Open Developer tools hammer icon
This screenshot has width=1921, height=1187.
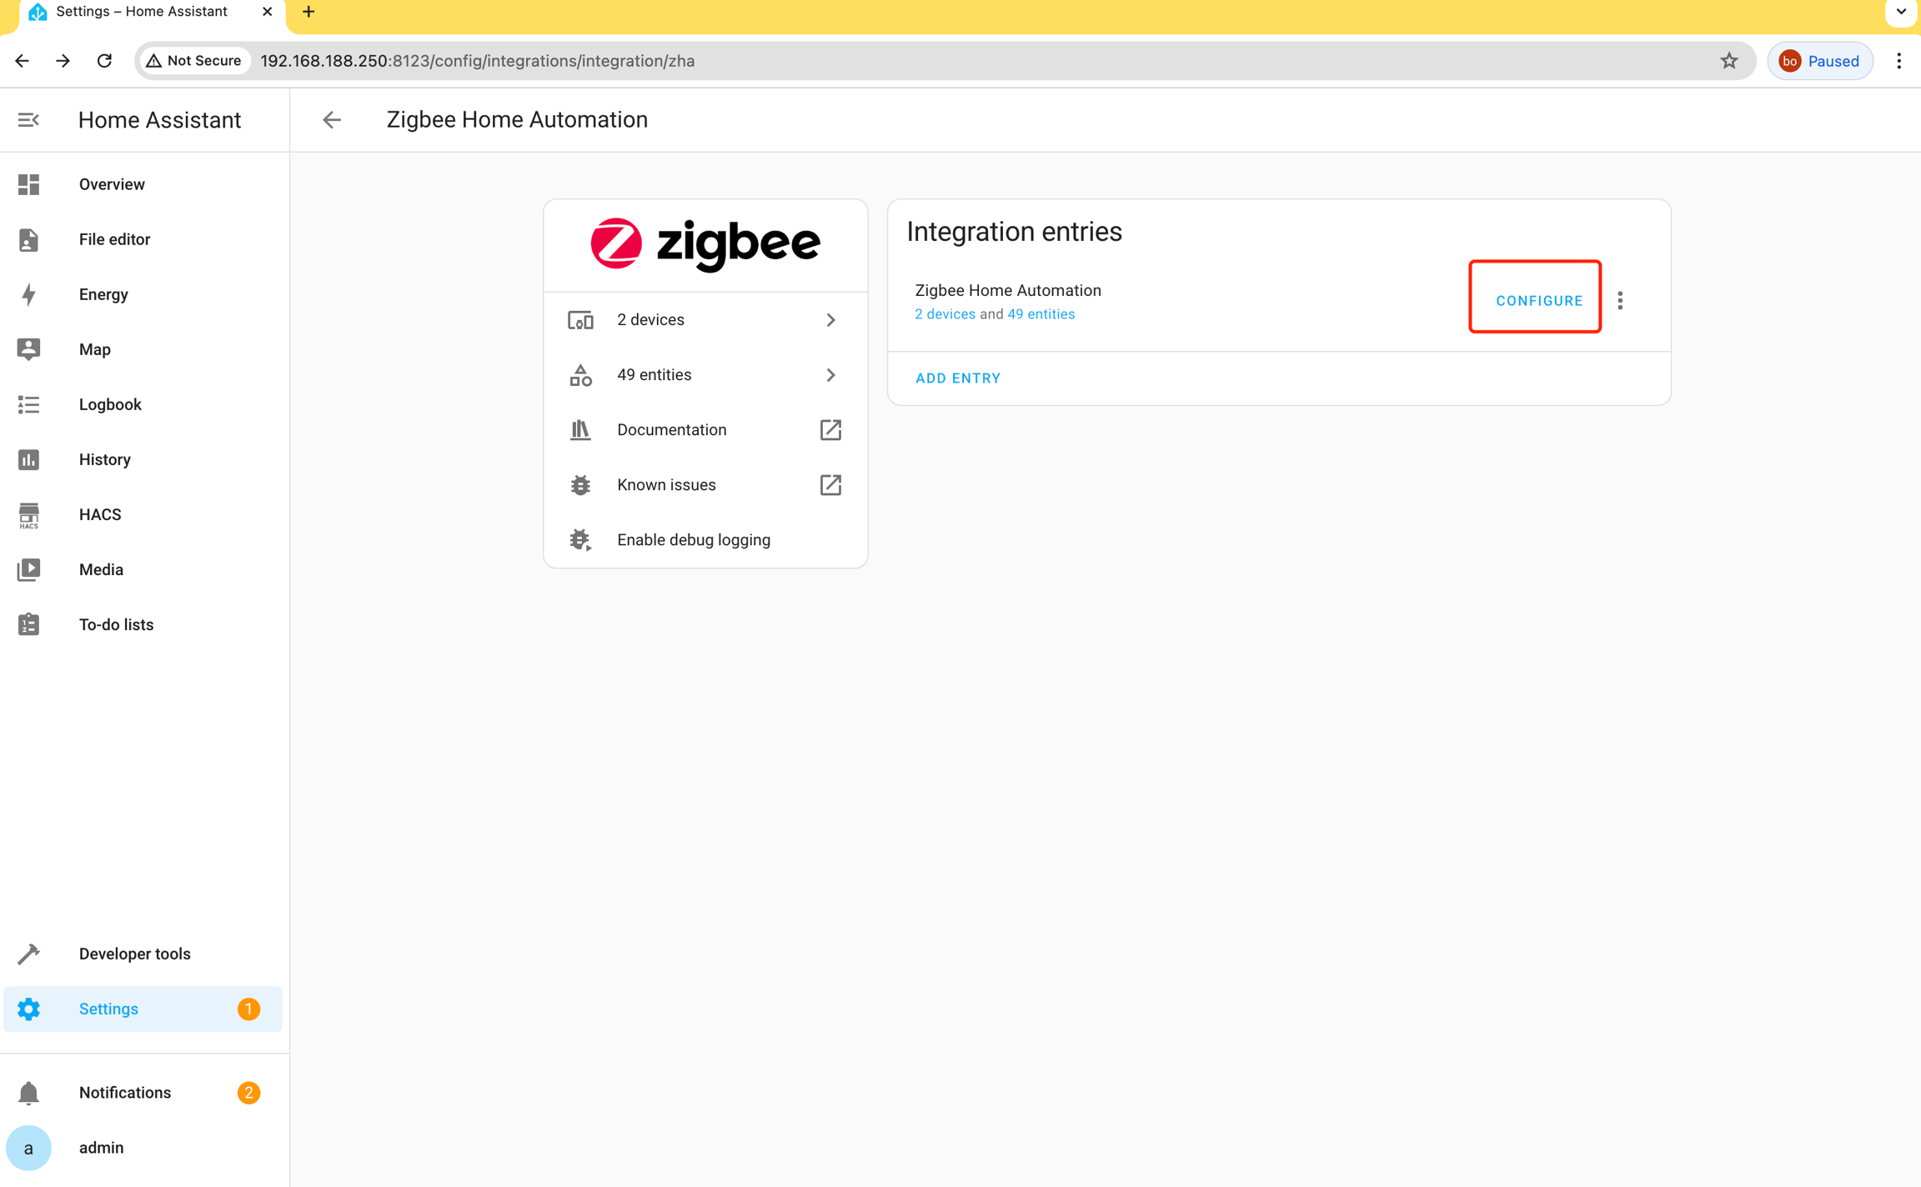[x=28, y=954]
